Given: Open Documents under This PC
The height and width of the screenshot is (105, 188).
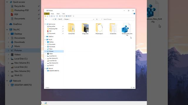Looking at the screenshot, I should point(52,44).
